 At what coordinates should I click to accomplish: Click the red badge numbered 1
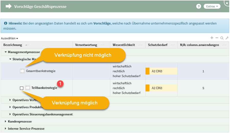(60, 83)
